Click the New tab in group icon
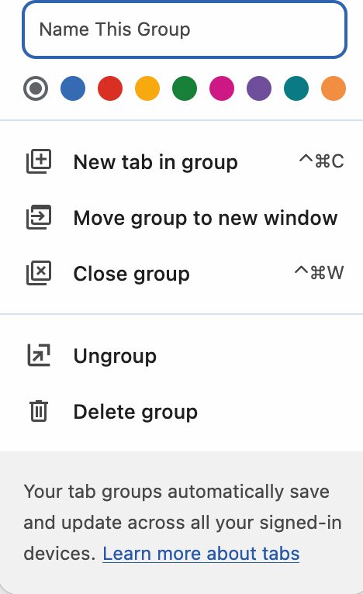 pyautogui.click(x=39, y=161)
